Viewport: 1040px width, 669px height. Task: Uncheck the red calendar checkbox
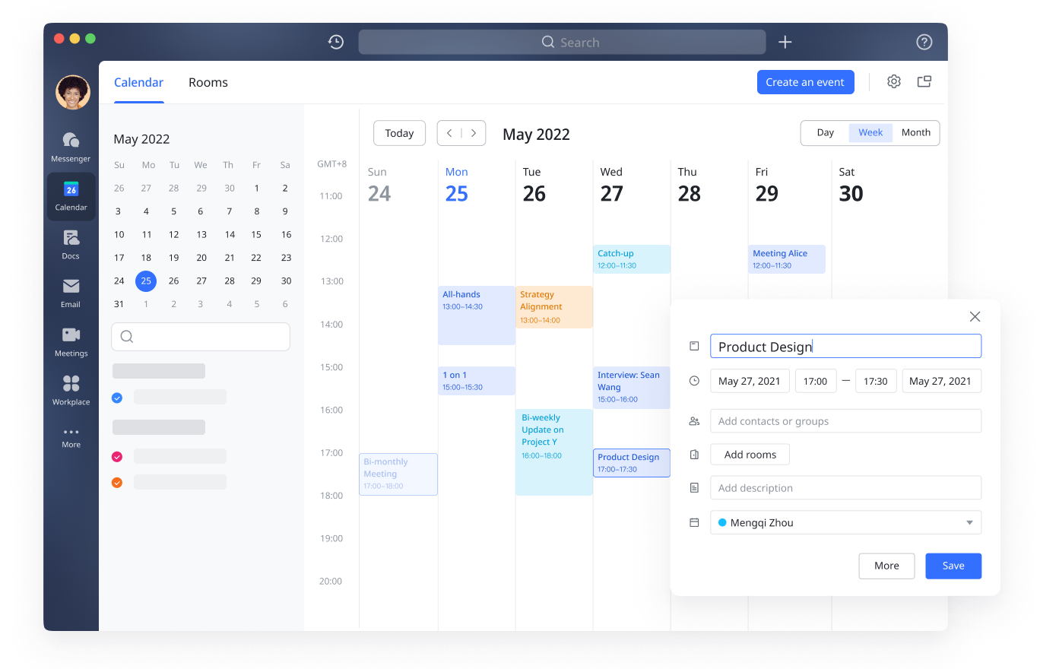[x=117, y=456]
